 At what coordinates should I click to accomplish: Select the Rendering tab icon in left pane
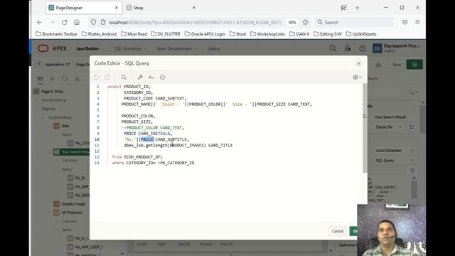tap(40, 79)
